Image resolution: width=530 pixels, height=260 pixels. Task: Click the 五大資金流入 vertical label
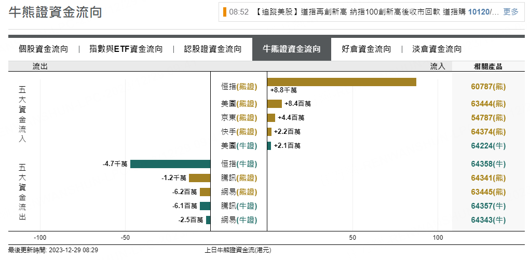point(22,114)
